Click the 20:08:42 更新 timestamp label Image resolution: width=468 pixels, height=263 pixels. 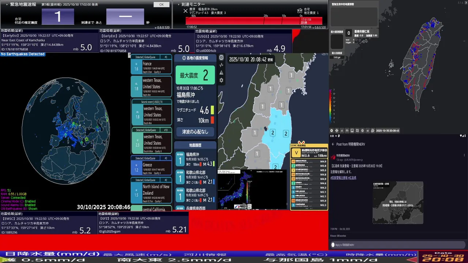click(x=251, y=60)
